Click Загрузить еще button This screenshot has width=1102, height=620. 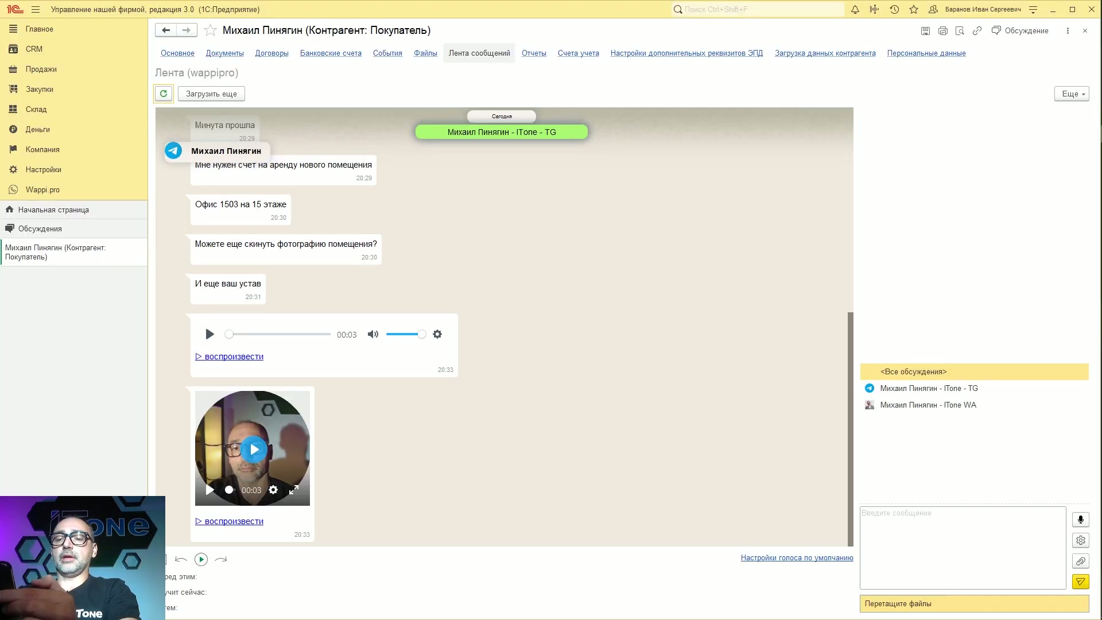[x=211, y=94]
